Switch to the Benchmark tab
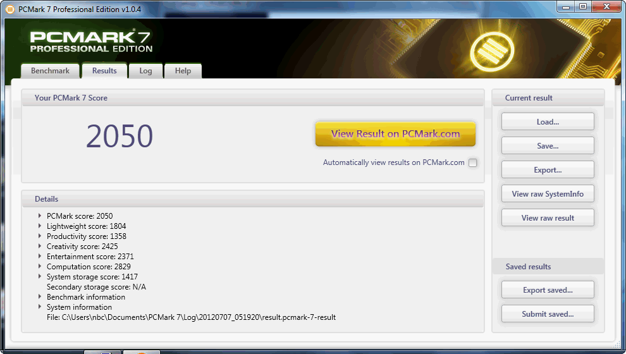 51,71
